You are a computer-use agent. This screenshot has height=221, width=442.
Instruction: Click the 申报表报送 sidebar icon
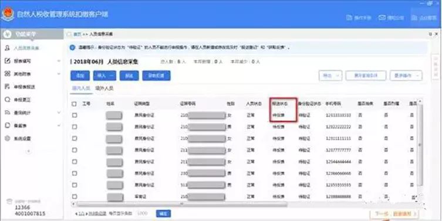tap(8, 87)
